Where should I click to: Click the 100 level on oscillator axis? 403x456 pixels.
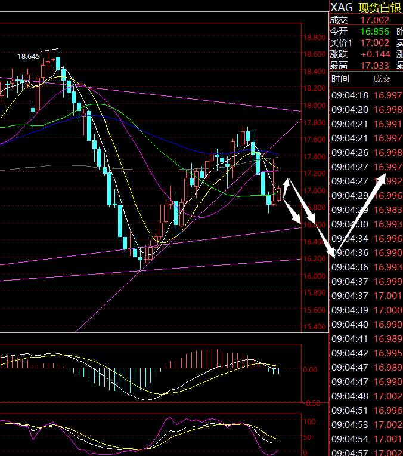point(309,422)
